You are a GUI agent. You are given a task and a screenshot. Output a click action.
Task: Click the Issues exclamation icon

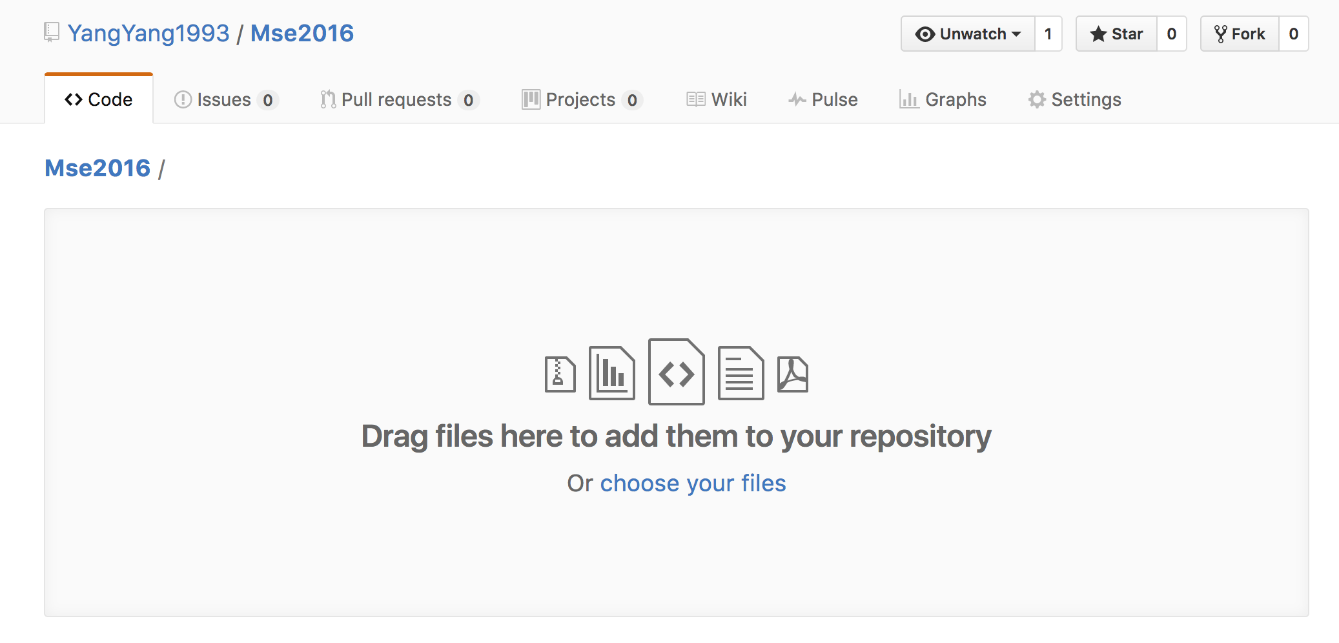pos(183,99)
